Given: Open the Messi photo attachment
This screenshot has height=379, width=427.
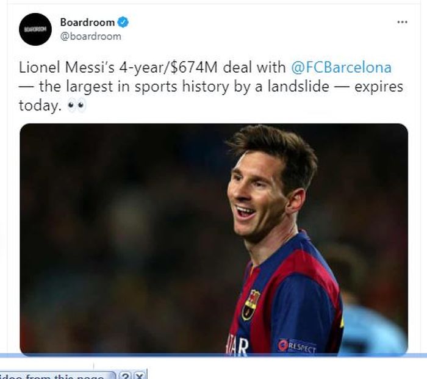Looking at the screenshot, I should 213,239.
